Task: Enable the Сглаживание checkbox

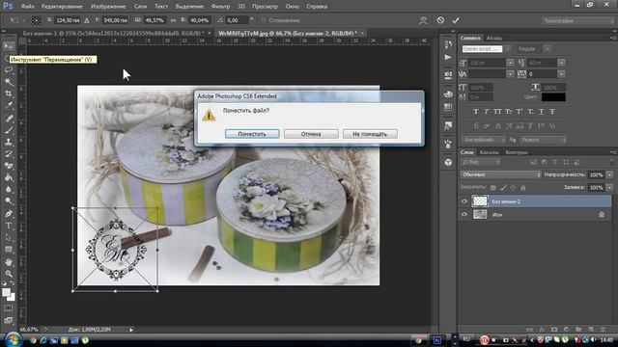Action: pyautogui.click(x=264, y=20)
